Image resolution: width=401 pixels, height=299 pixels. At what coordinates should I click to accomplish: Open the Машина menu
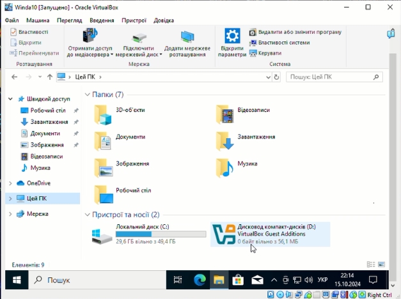[x=38, y=20]
